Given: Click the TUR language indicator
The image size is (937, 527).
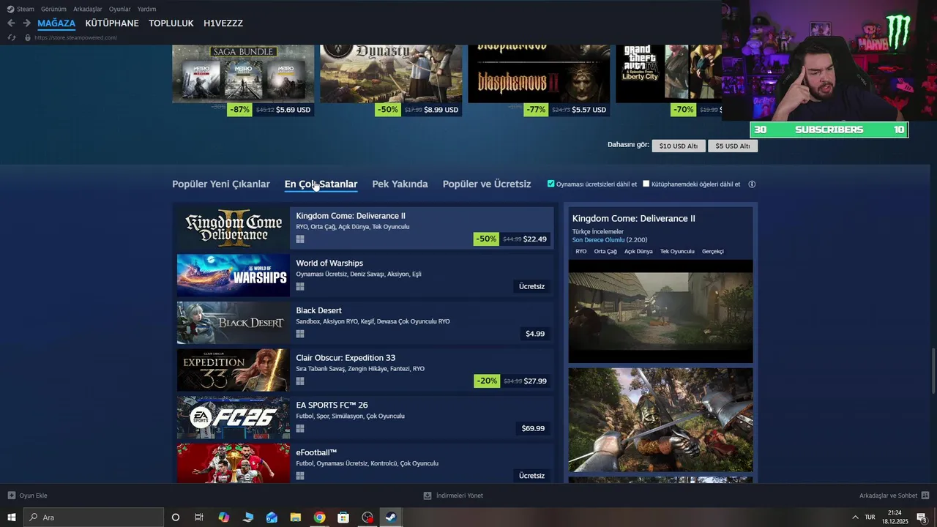Looking at the screenshot, I should [x=870, y=517].
